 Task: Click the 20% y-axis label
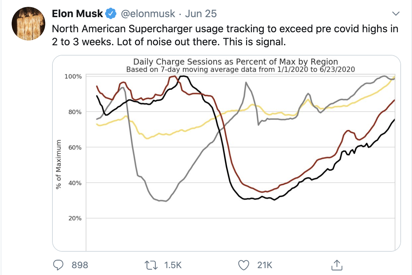75,218
